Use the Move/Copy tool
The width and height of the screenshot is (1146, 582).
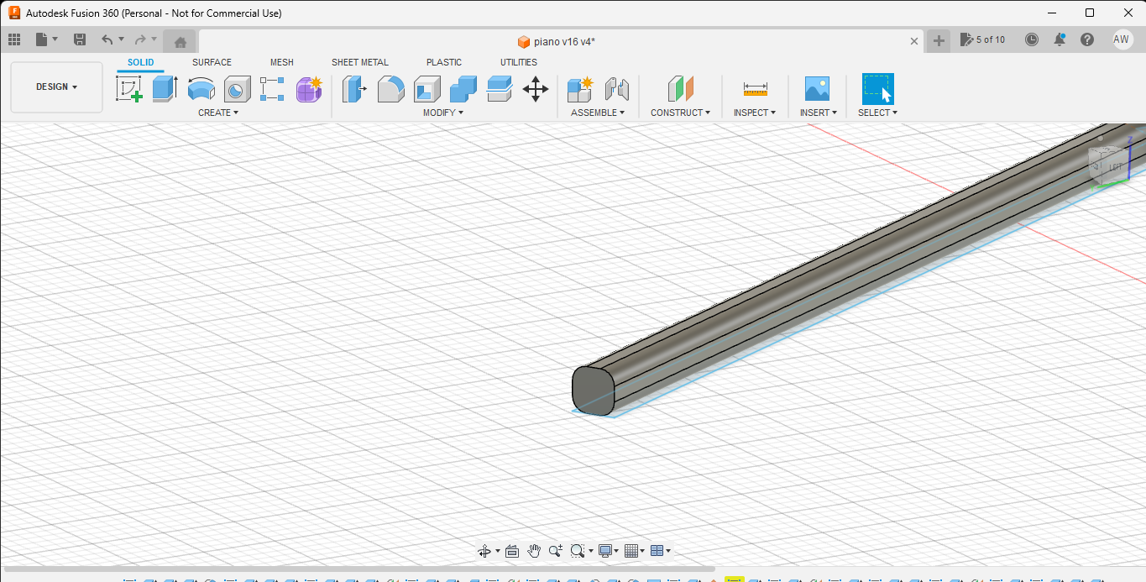click(x=536, y=88)
